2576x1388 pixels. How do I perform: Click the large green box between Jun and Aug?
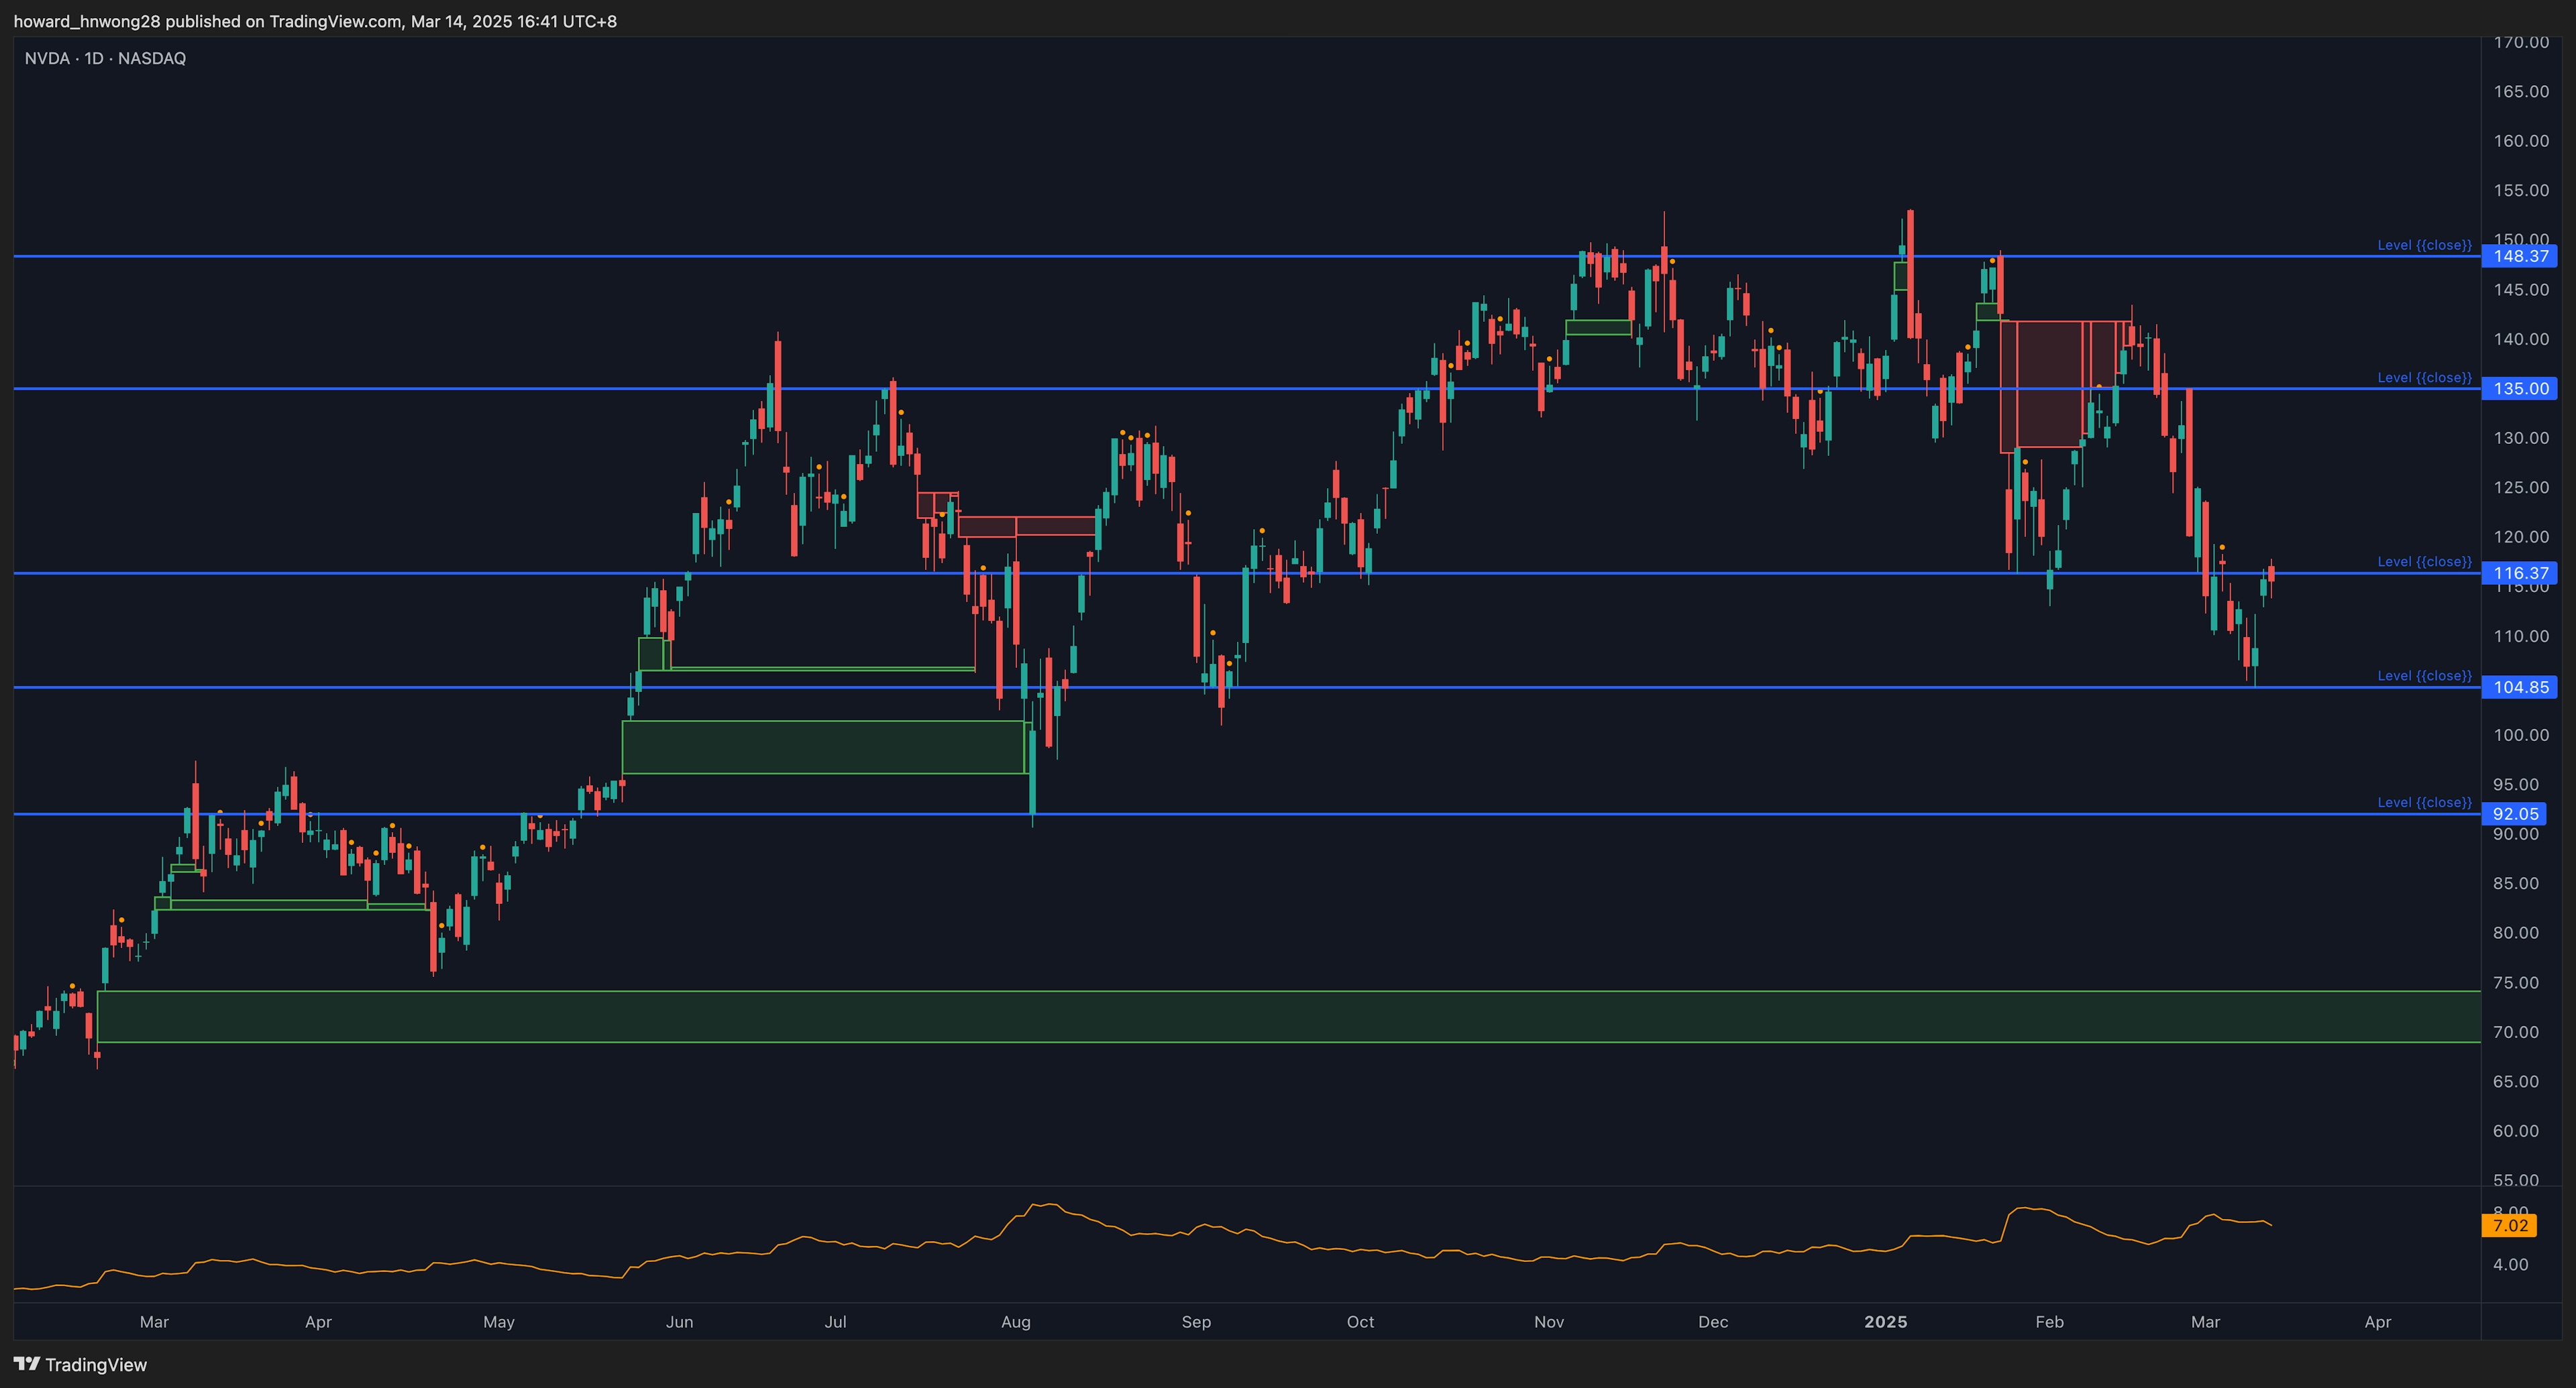tap(823, 748)
